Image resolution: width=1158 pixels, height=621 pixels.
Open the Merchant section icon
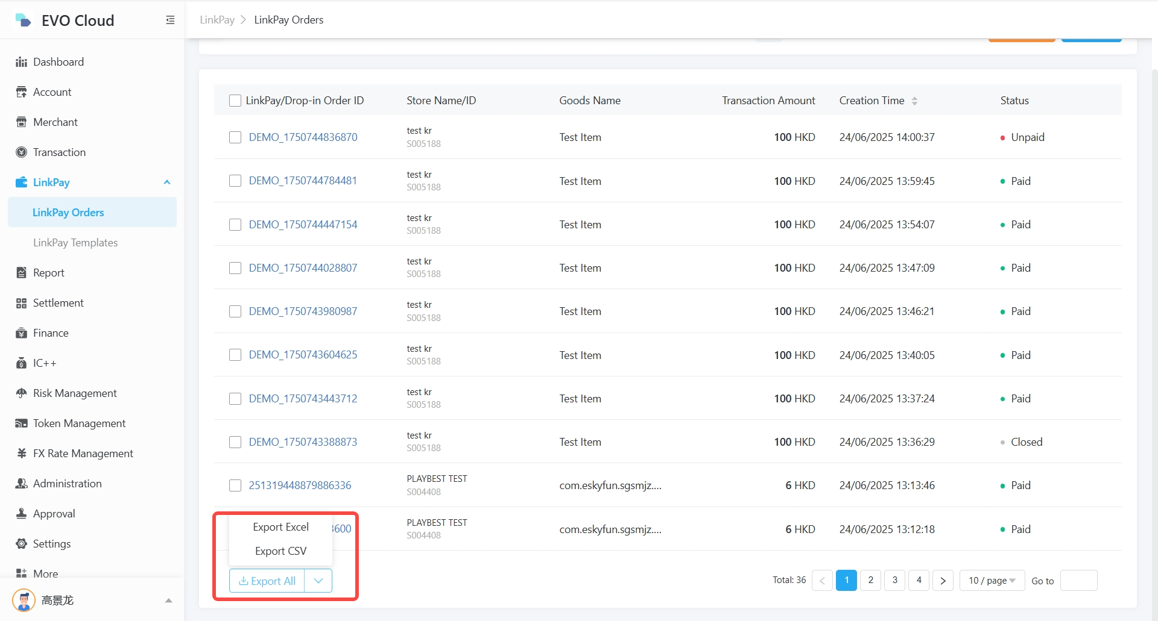tap(21, 122)
